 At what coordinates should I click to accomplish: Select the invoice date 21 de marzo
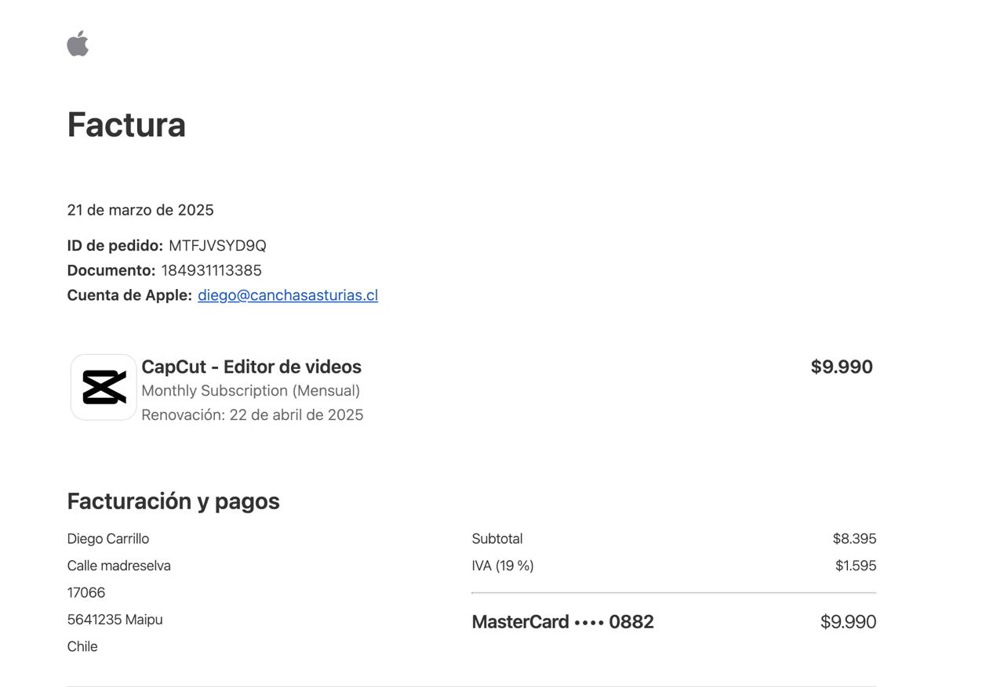pos(140,210)
